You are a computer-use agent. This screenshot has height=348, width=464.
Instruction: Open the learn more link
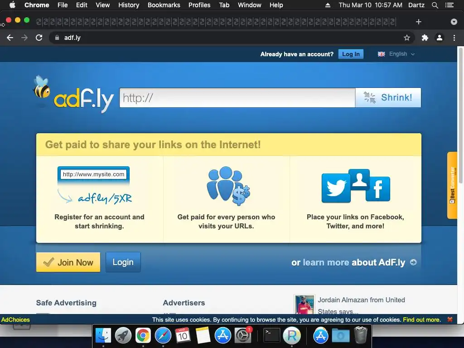coord(326,262)
